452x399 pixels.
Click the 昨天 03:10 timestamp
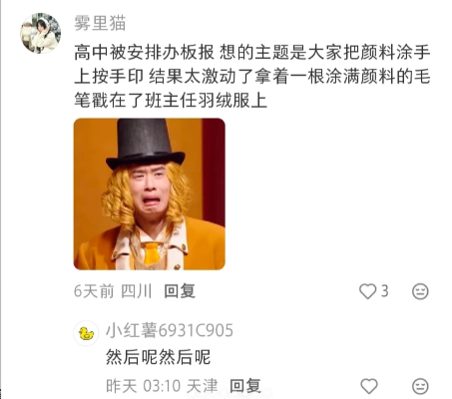click(x=143, y=386)
